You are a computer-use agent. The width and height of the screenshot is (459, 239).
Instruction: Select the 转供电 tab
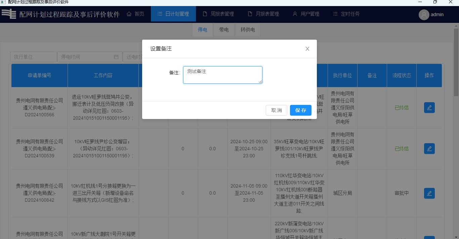[248, 30]
